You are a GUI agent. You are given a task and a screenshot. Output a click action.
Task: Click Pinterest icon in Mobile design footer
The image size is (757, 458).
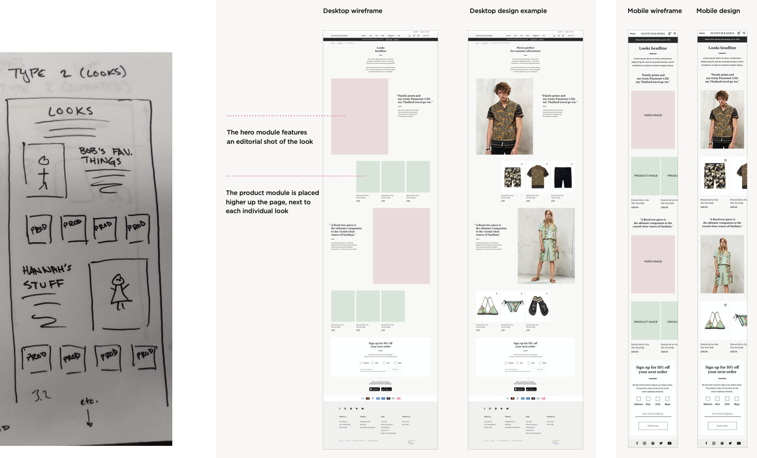coord(722,443)
